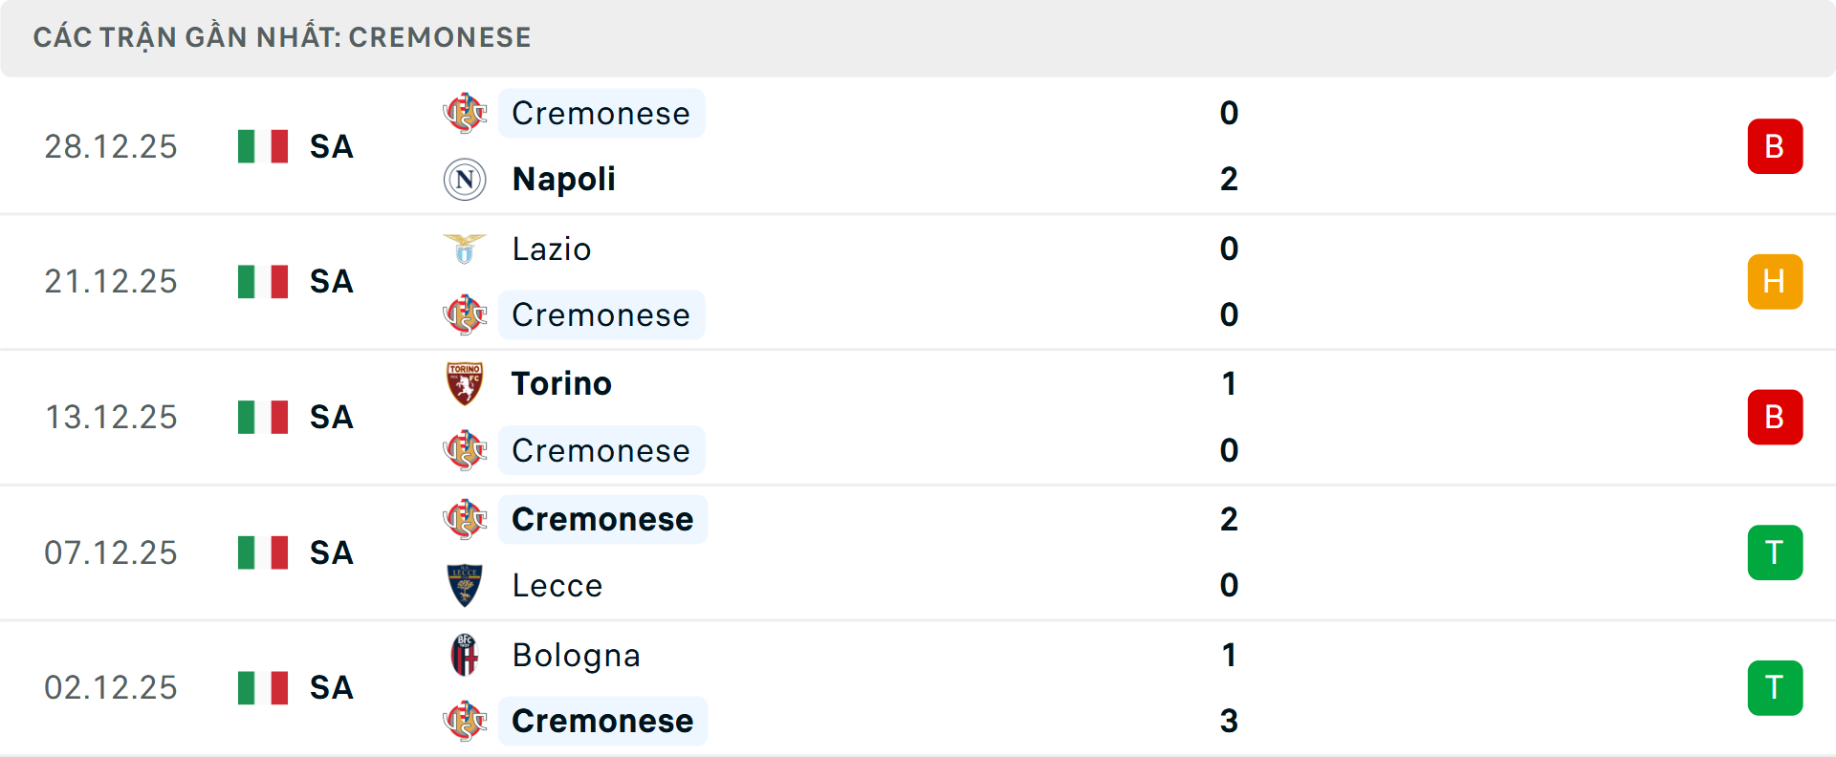This screenshot has width=1836, height=757.
Task: Open the Torino team link
Action: pos(561,384)
